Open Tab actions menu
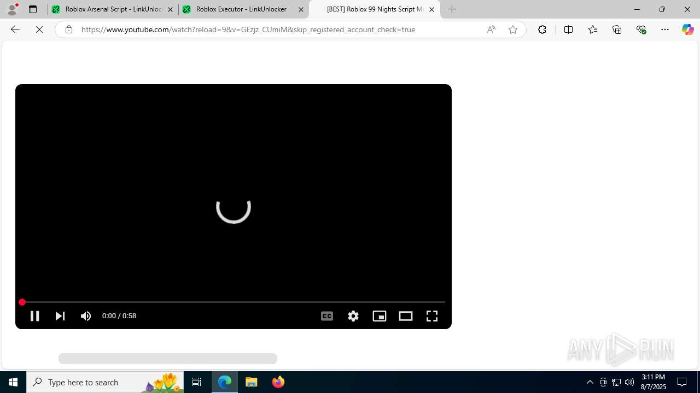Image resolution: width=700 pixels, height=393 pixels. [x=33, y=9]
